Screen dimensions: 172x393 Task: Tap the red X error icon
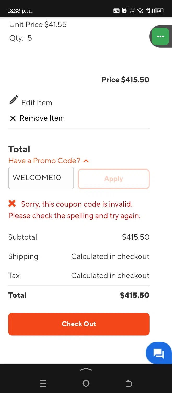[12, 204]
